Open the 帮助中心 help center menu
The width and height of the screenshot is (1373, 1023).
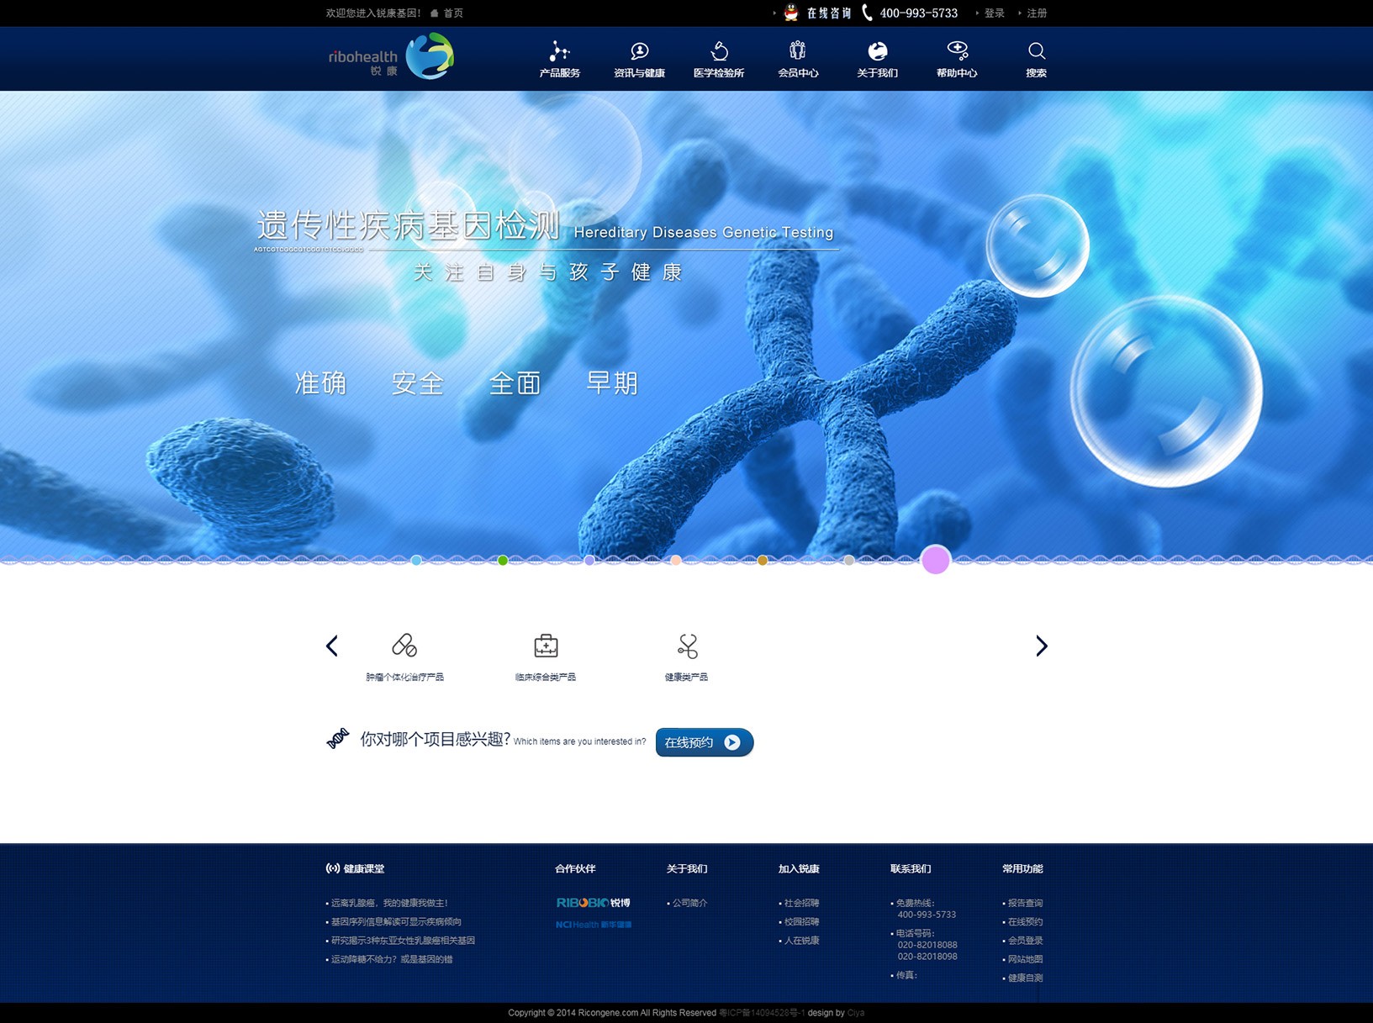[957, 60]
